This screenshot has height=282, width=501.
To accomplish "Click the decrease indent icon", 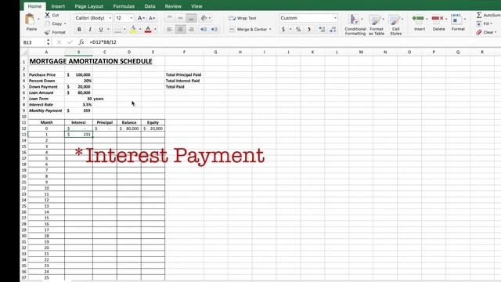I will point(204,30).
